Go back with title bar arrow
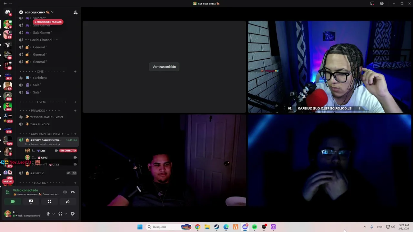 [x=5, y=4]
